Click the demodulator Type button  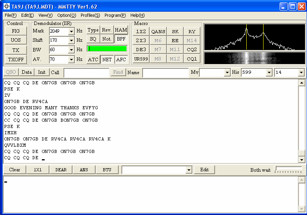pos(93,30)
